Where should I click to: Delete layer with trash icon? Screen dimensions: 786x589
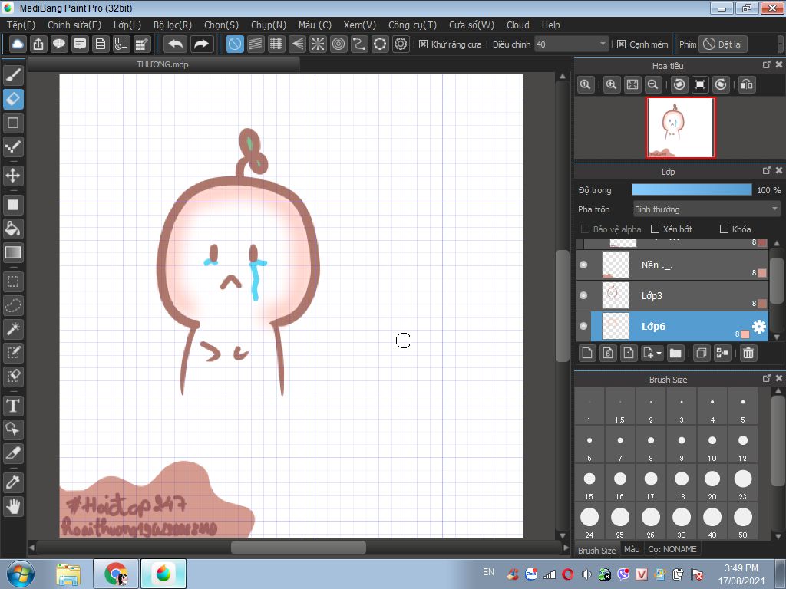pyautogui.click(x=748, y=353)
